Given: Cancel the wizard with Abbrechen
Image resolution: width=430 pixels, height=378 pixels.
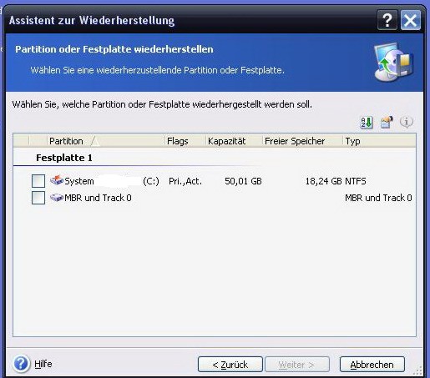Looking at the screenshot, I should pos(372,365).
